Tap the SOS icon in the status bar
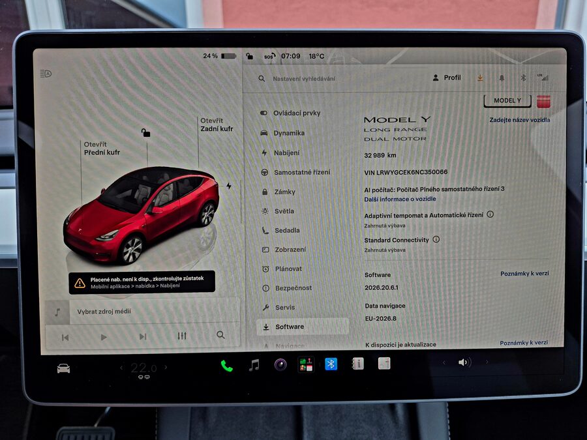The image size is (587, 440). (x=269, y=56)
